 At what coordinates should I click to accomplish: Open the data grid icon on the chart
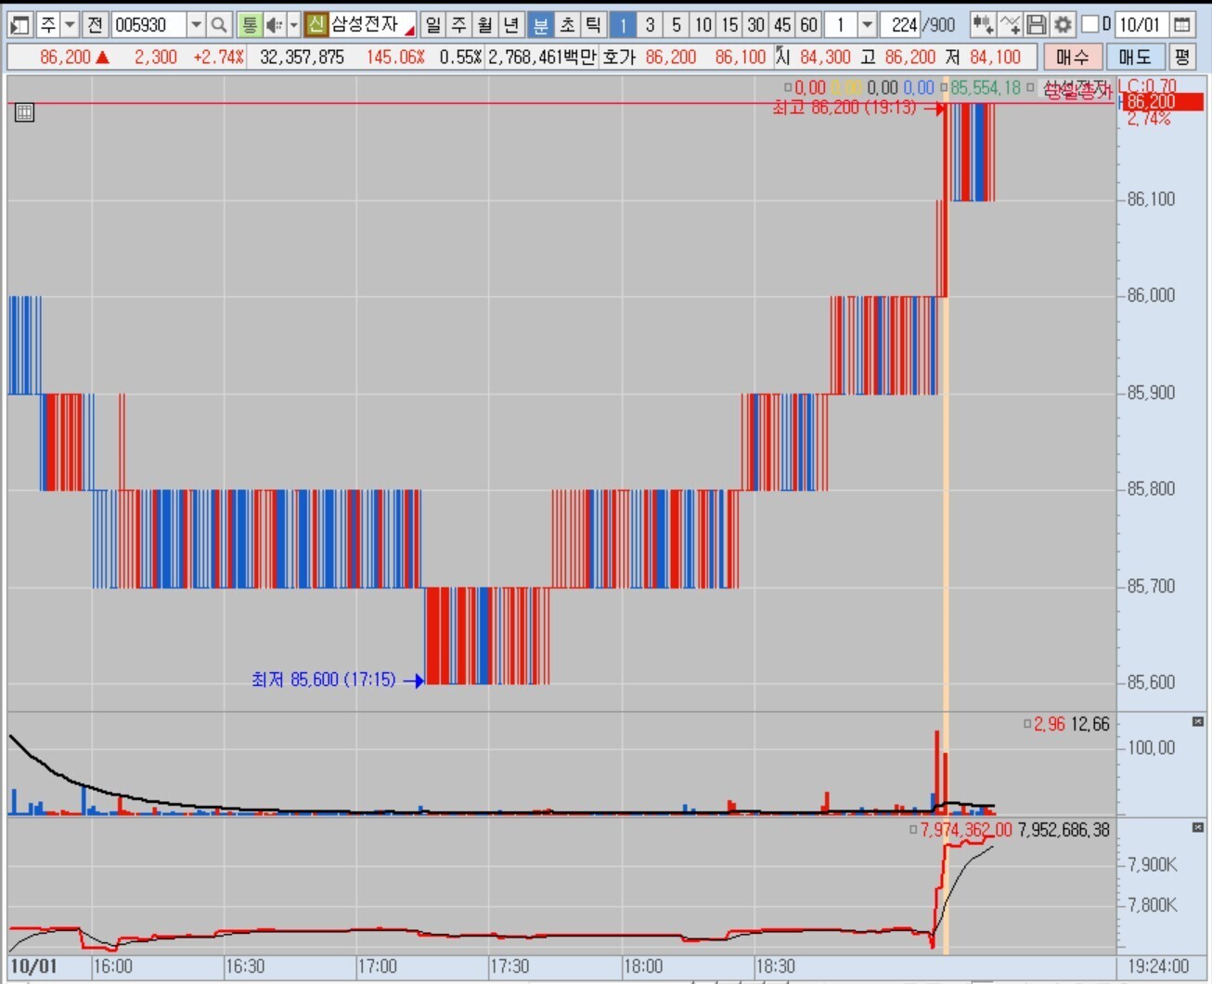coord(25,113)
